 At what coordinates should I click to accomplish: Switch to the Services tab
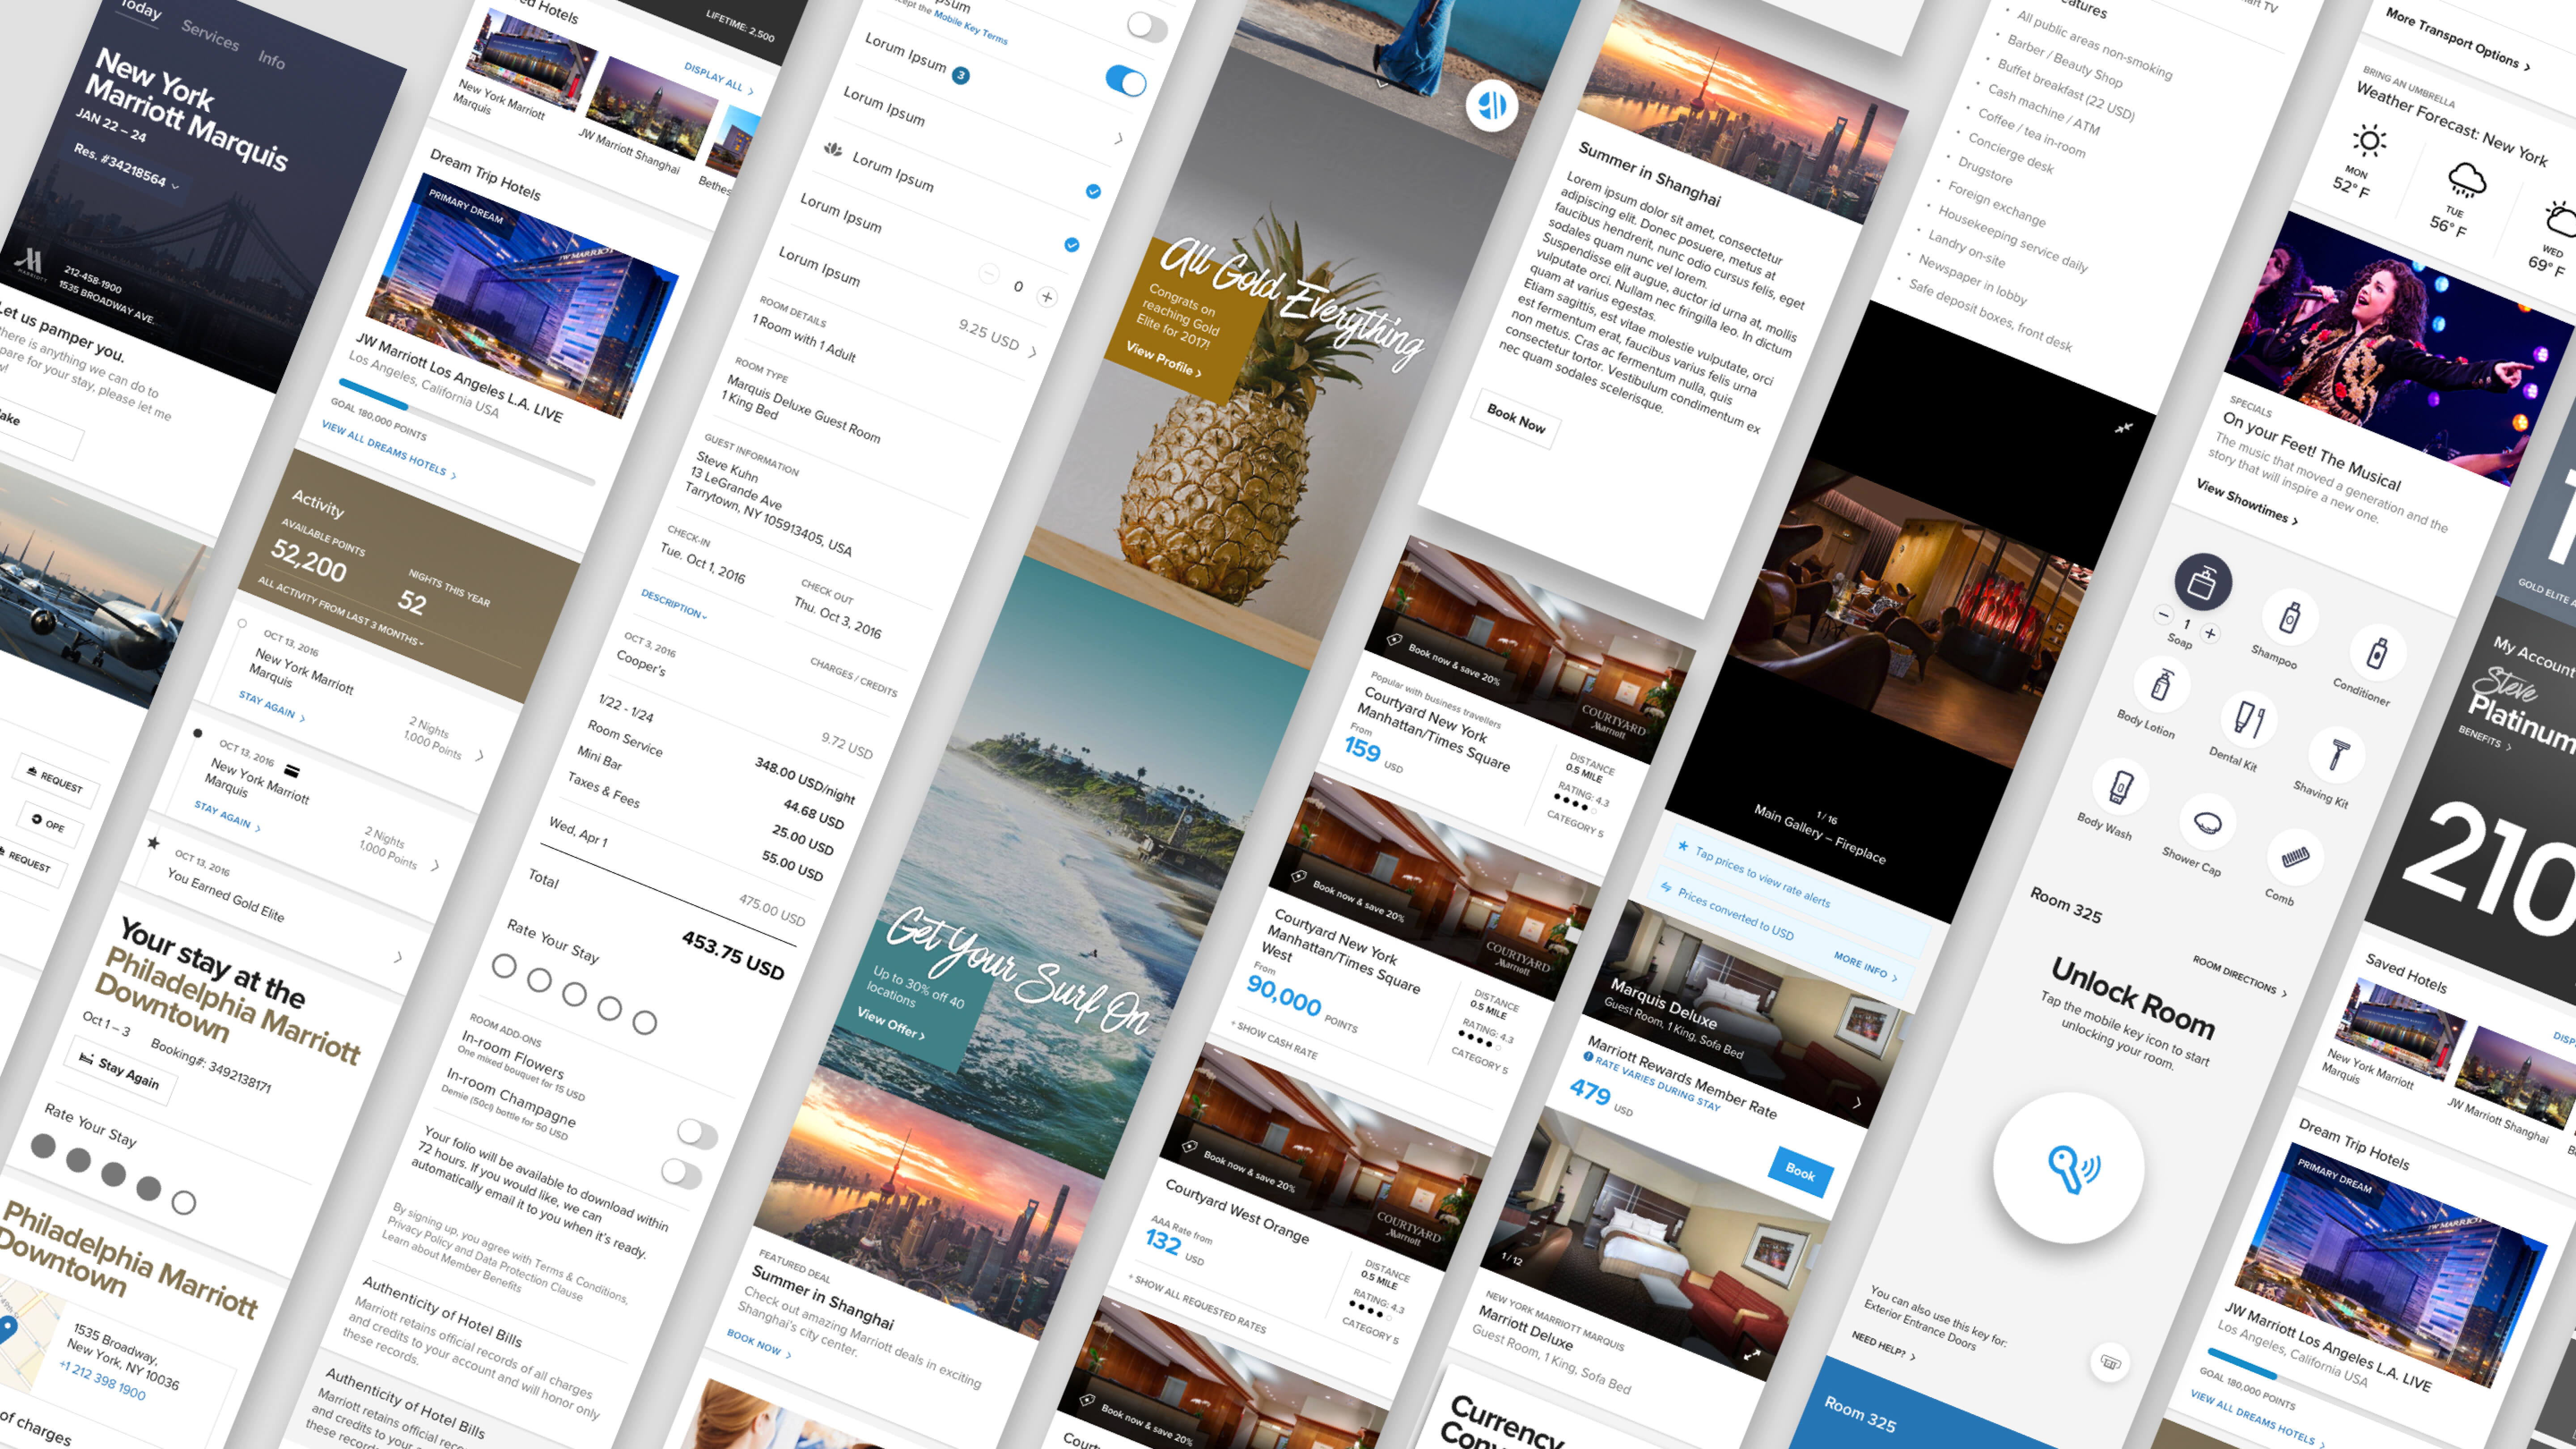pos(210,35)
